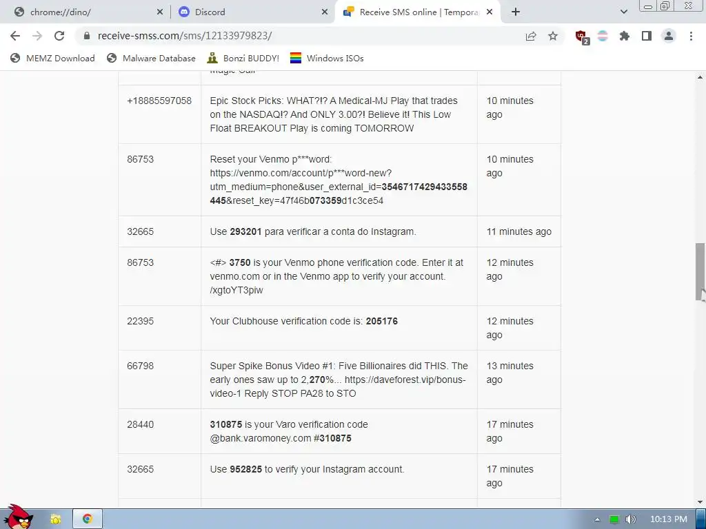Share this page via share icon
This screenshot has height=529, width=706.
[531, 36]
